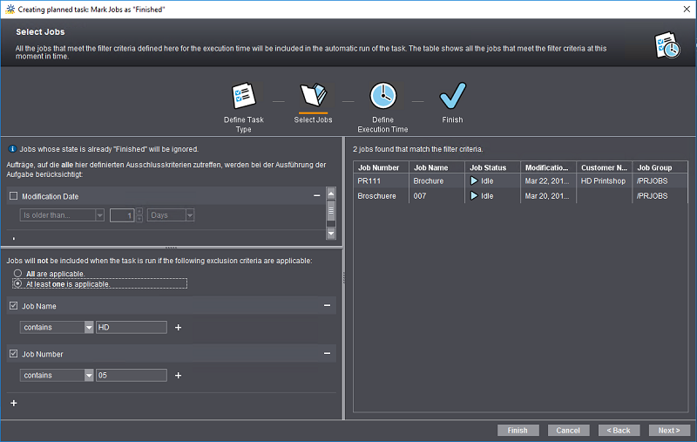Click the Select Jobs wizard step icon
This screenshot has width=697, height=442.
[313, 95]
